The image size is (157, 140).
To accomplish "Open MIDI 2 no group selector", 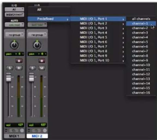I will click(37, 35).
